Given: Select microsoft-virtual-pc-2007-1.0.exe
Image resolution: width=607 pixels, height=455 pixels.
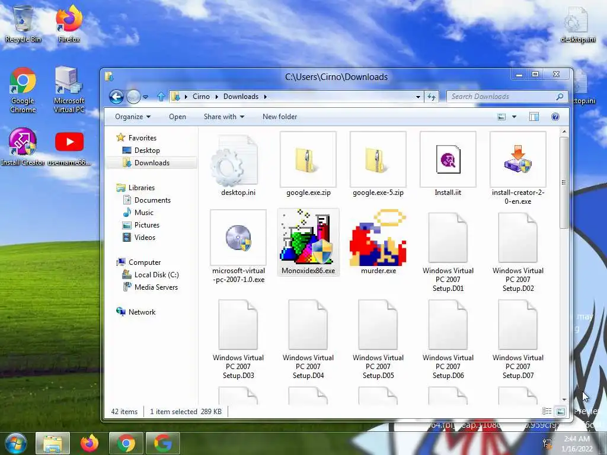Looking at the screenshot, I should tap(238, 248).
